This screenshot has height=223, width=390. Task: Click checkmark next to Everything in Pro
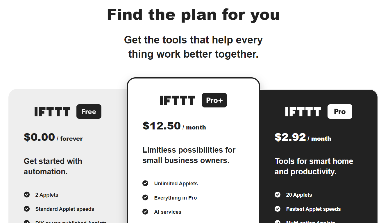point(145,198)
